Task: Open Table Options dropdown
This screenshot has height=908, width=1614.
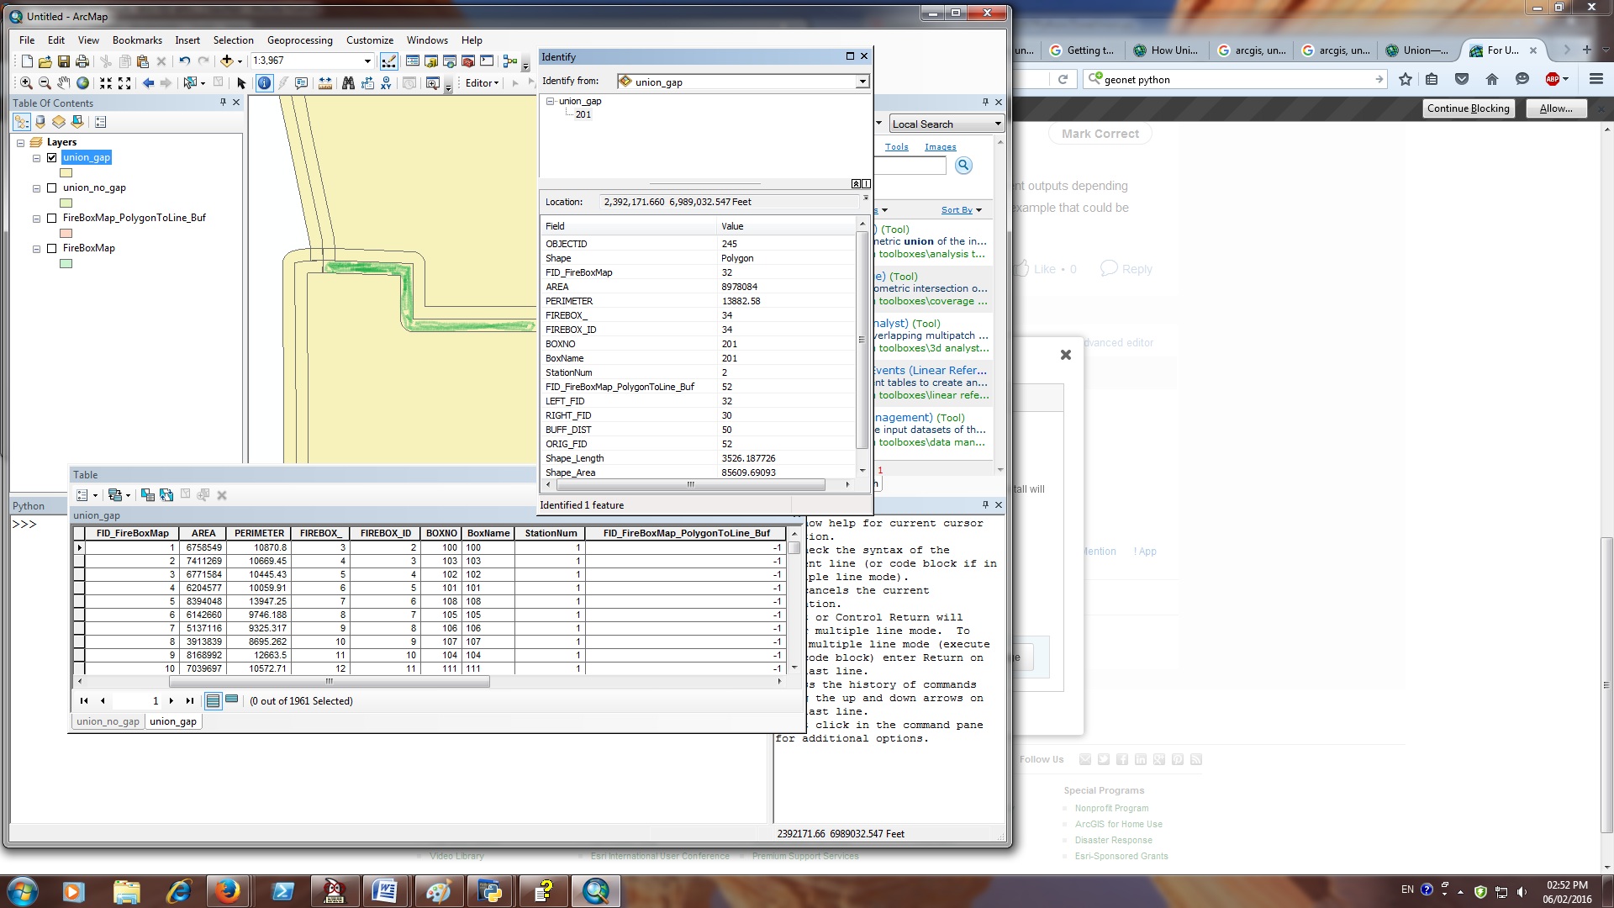Action: point(87,495)
